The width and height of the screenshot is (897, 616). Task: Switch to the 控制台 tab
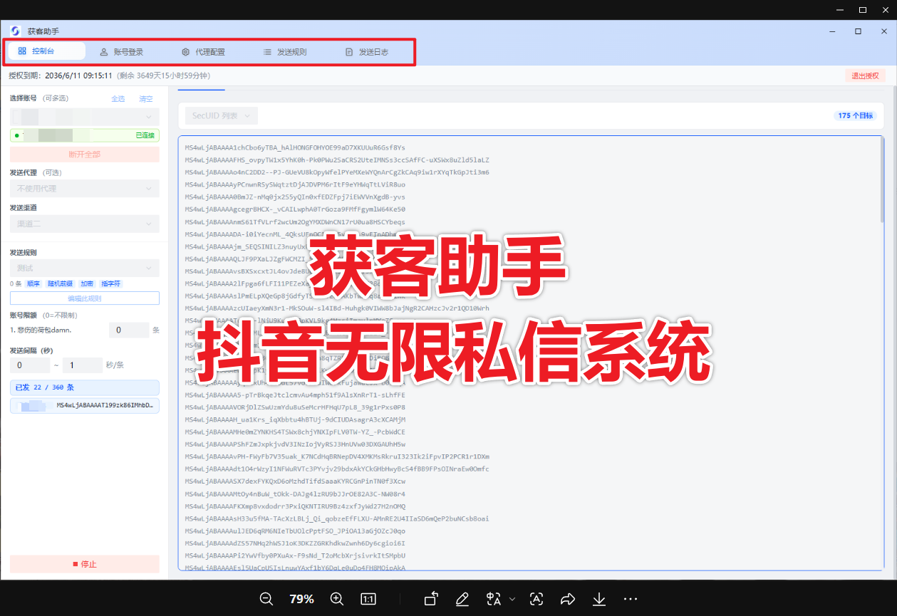pos(46,51)
